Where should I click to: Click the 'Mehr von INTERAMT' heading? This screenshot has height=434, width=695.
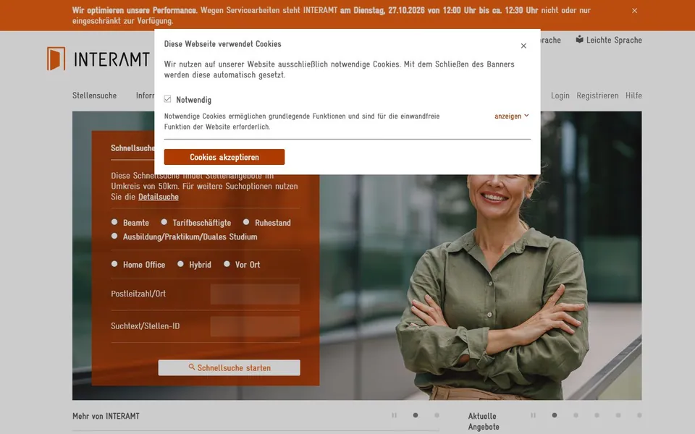pos(106,417)
